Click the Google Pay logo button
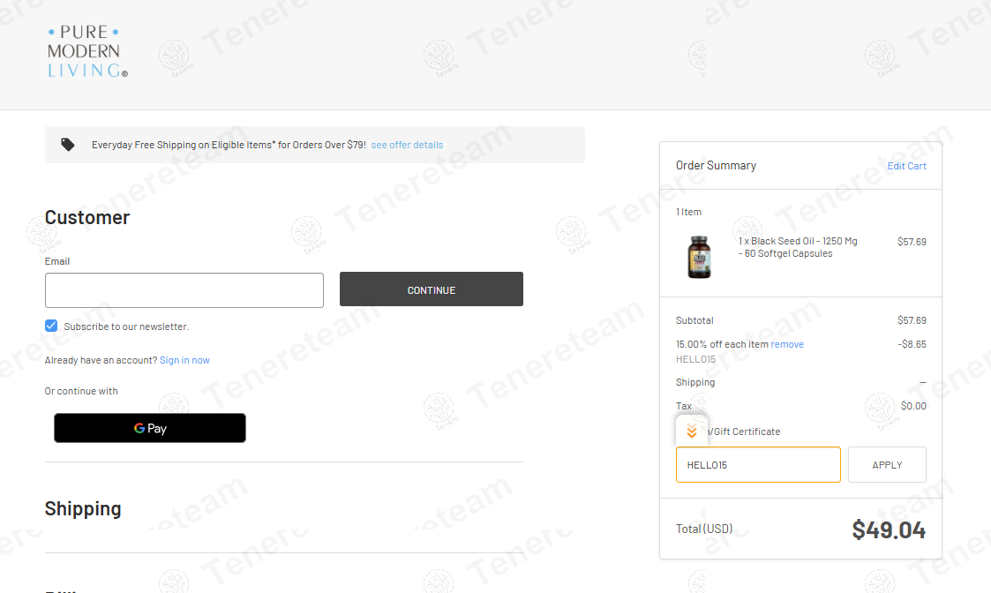The image size is (991, 593). click(150, 428)
